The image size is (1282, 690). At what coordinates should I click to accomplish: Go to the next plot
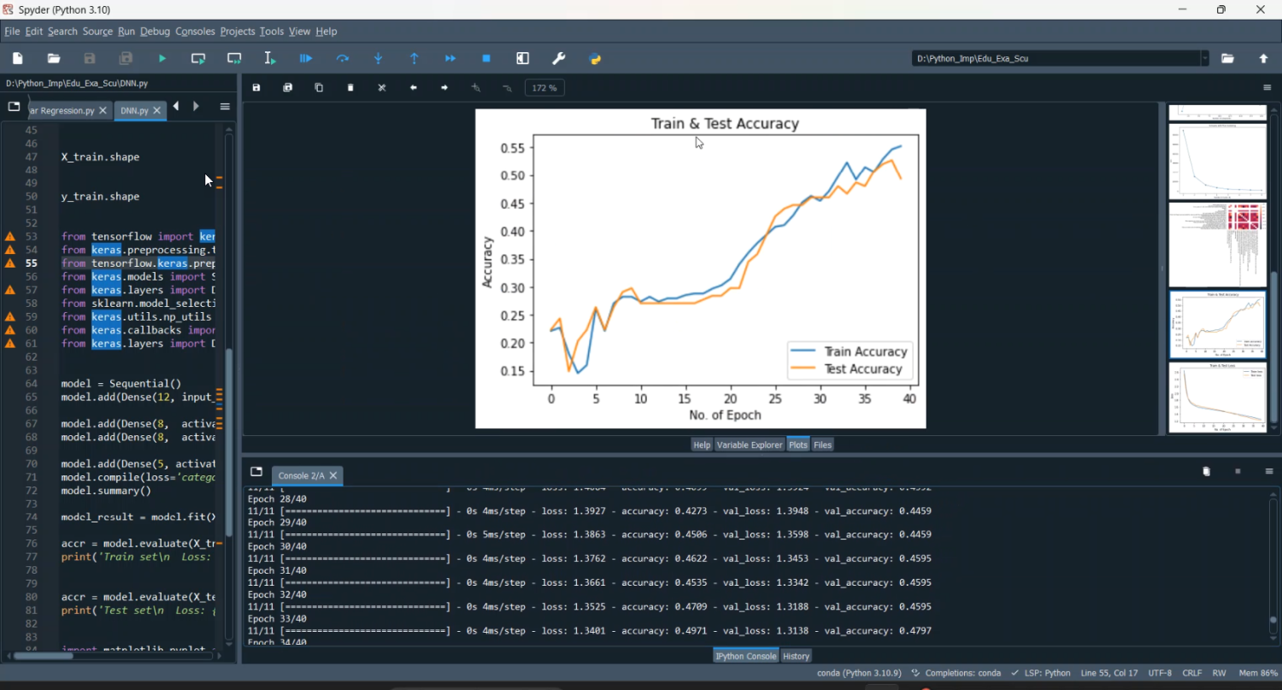click(443, 87)
